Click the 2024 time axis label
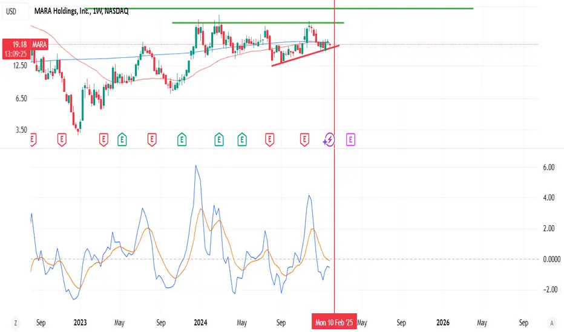Screen dimensions: 564x332 pyautogui.click(x=200, y=323)
